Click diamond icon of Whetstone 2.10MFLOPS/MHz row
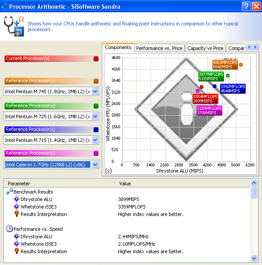This screenshot has width=262, height=265. (17, 244)
